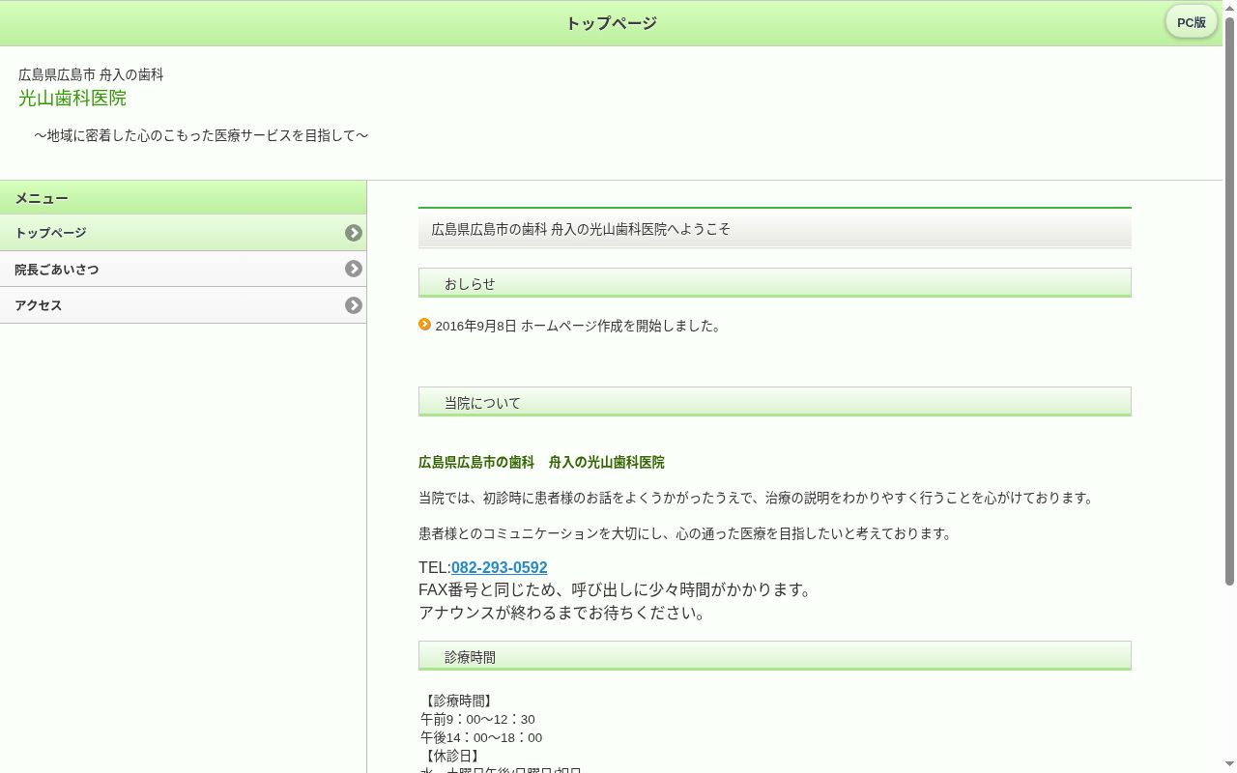Switch to the PC版 site version

click(x=1191, y=22)
